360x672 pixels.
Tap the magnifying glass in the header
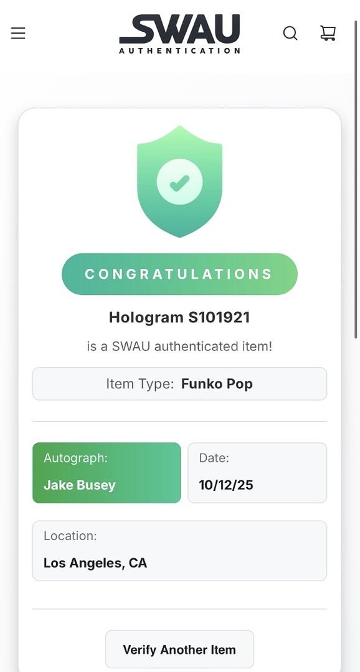(290, 33)
